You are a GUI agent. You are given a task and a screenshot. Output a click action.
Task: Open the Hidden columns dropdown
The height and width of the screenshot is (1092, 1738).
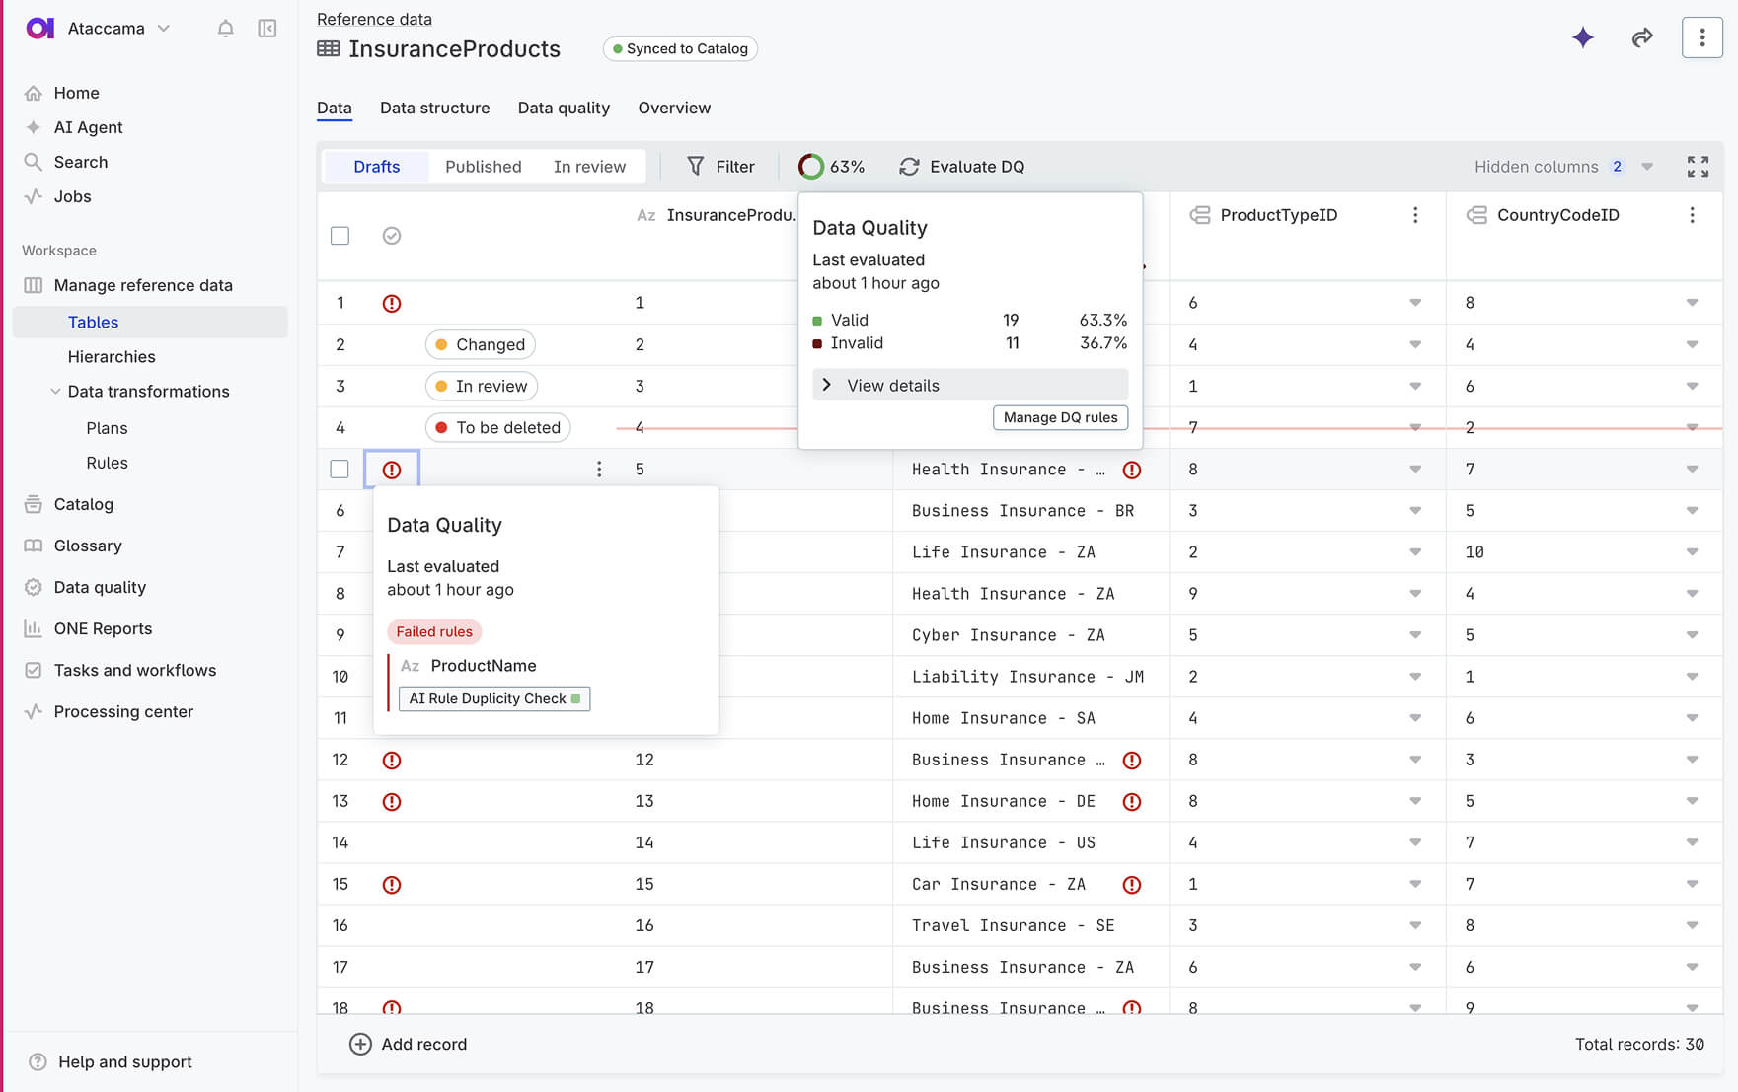click(x=1646, y=166)
